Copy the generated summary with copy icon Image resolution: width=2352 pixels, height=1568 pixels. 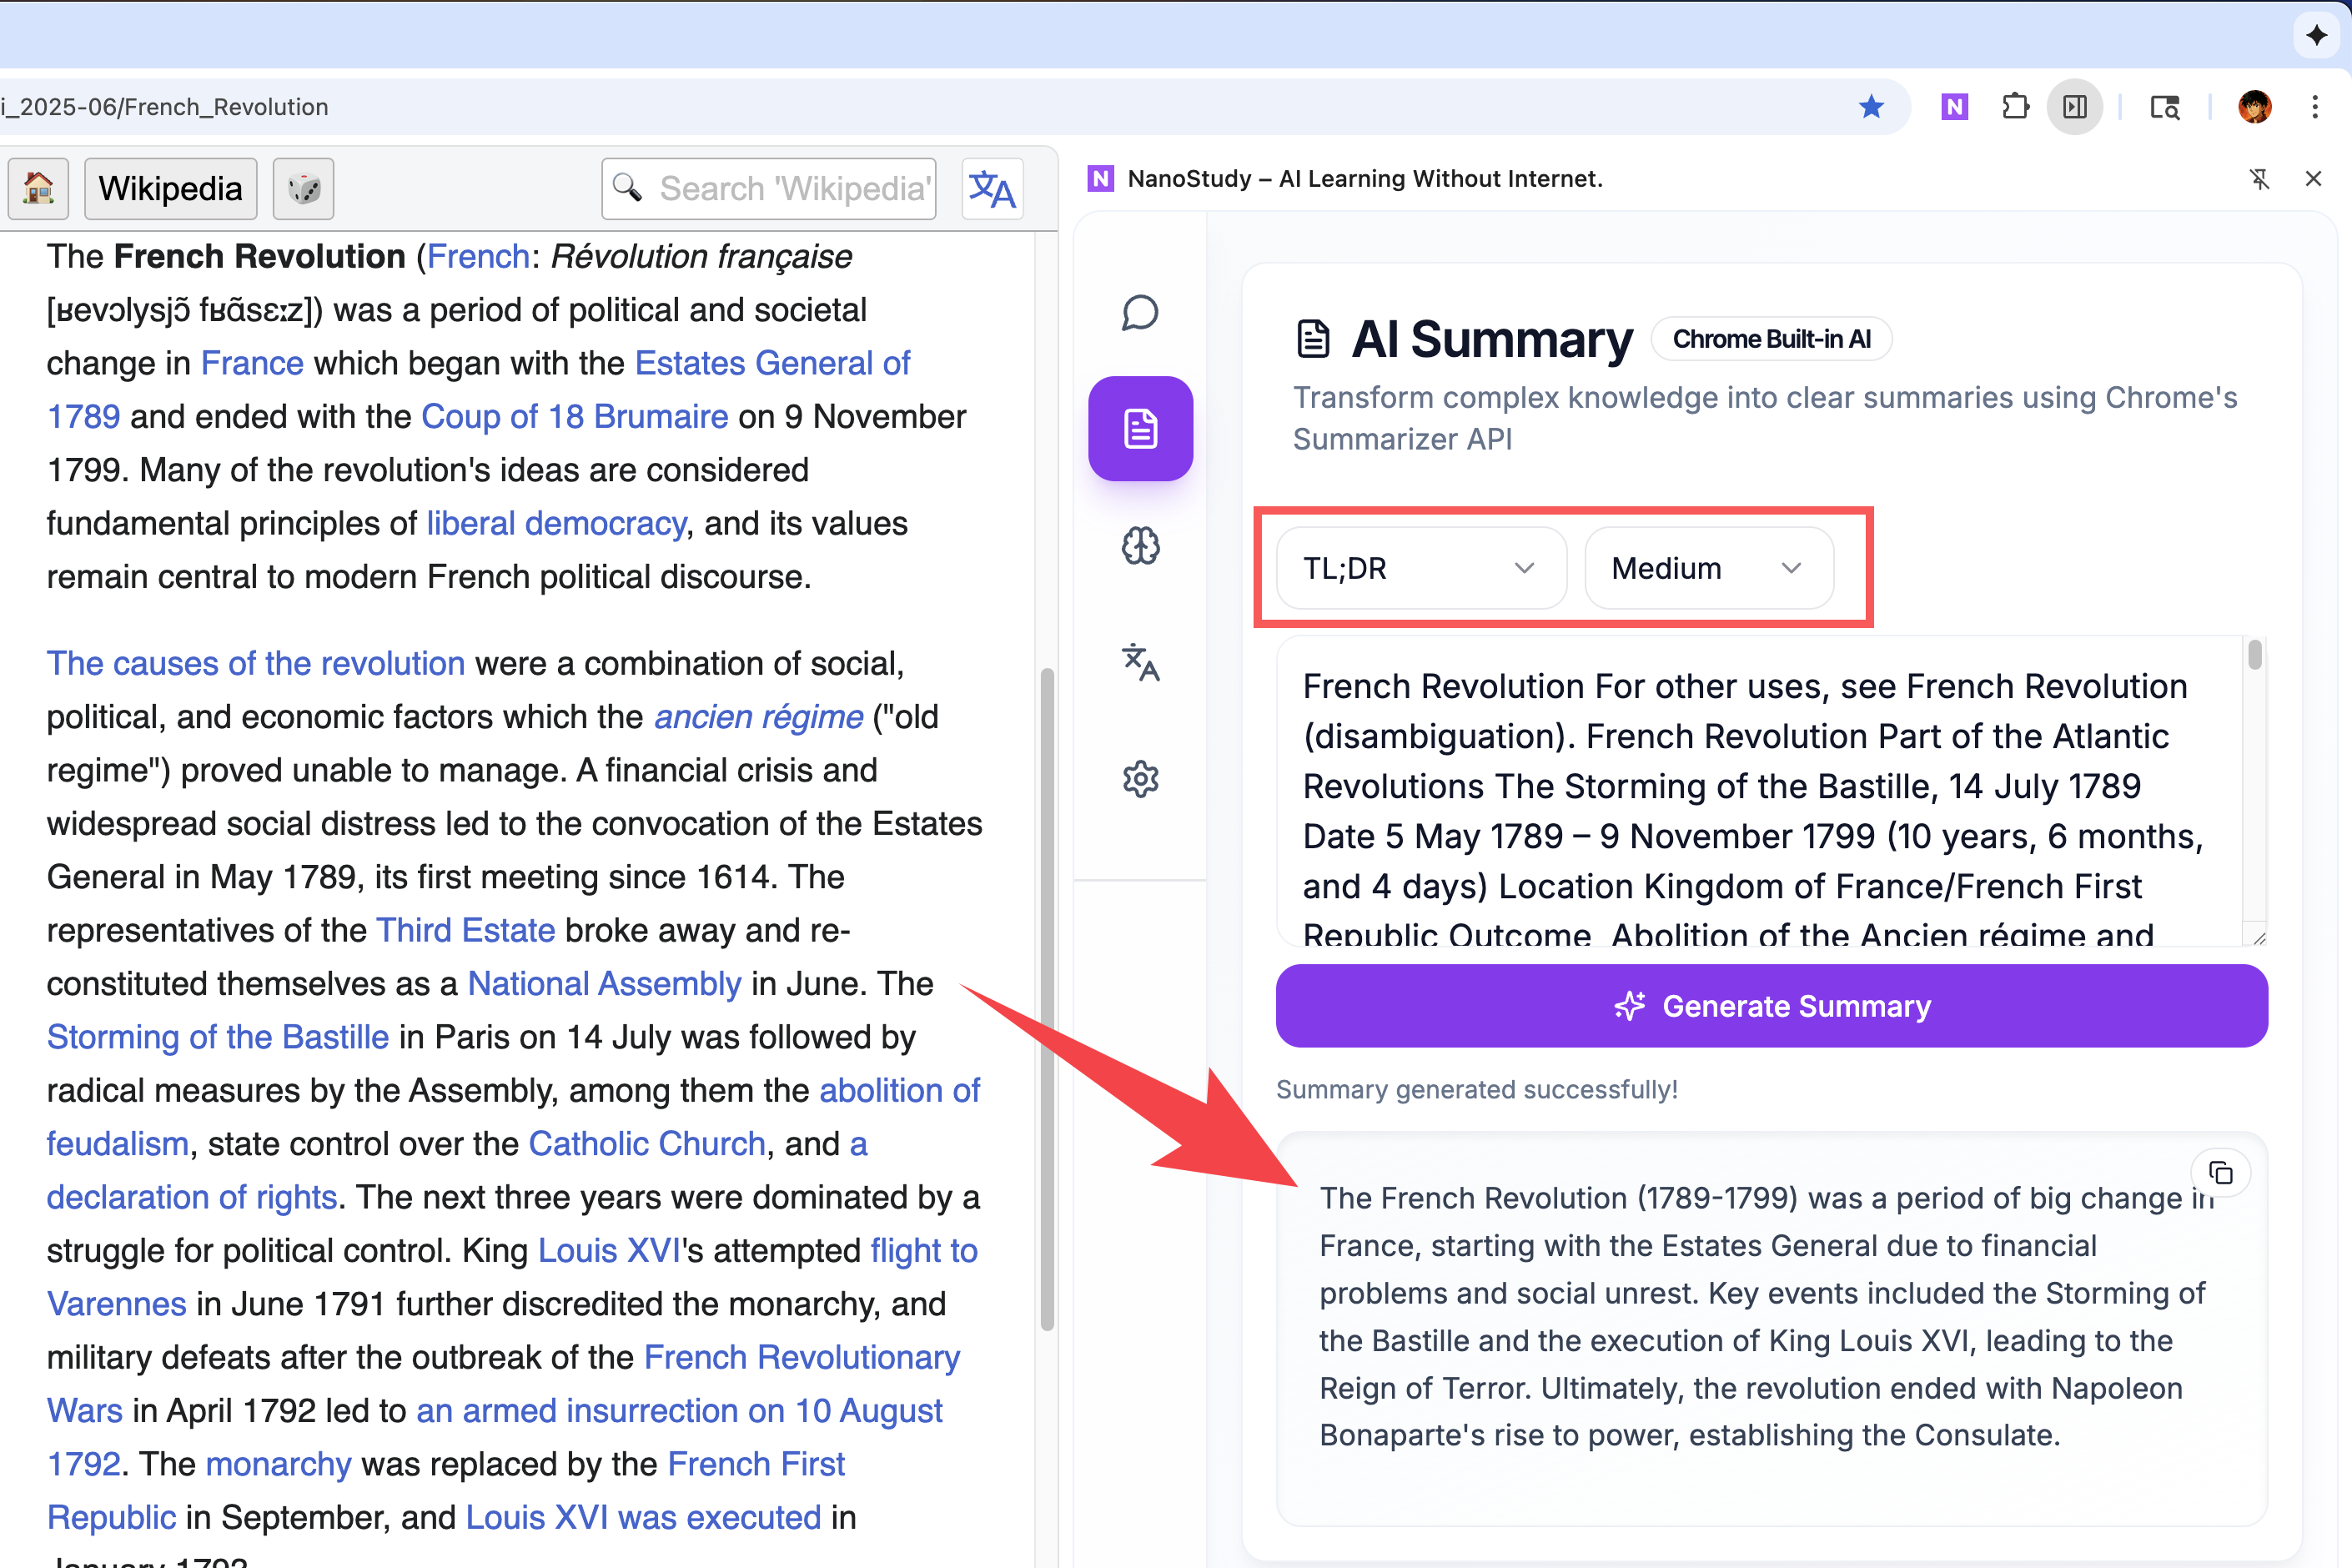2220,1172
